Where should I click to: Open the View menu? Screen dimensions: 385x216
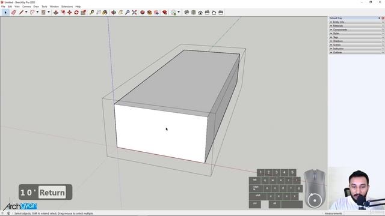[17, 7]
